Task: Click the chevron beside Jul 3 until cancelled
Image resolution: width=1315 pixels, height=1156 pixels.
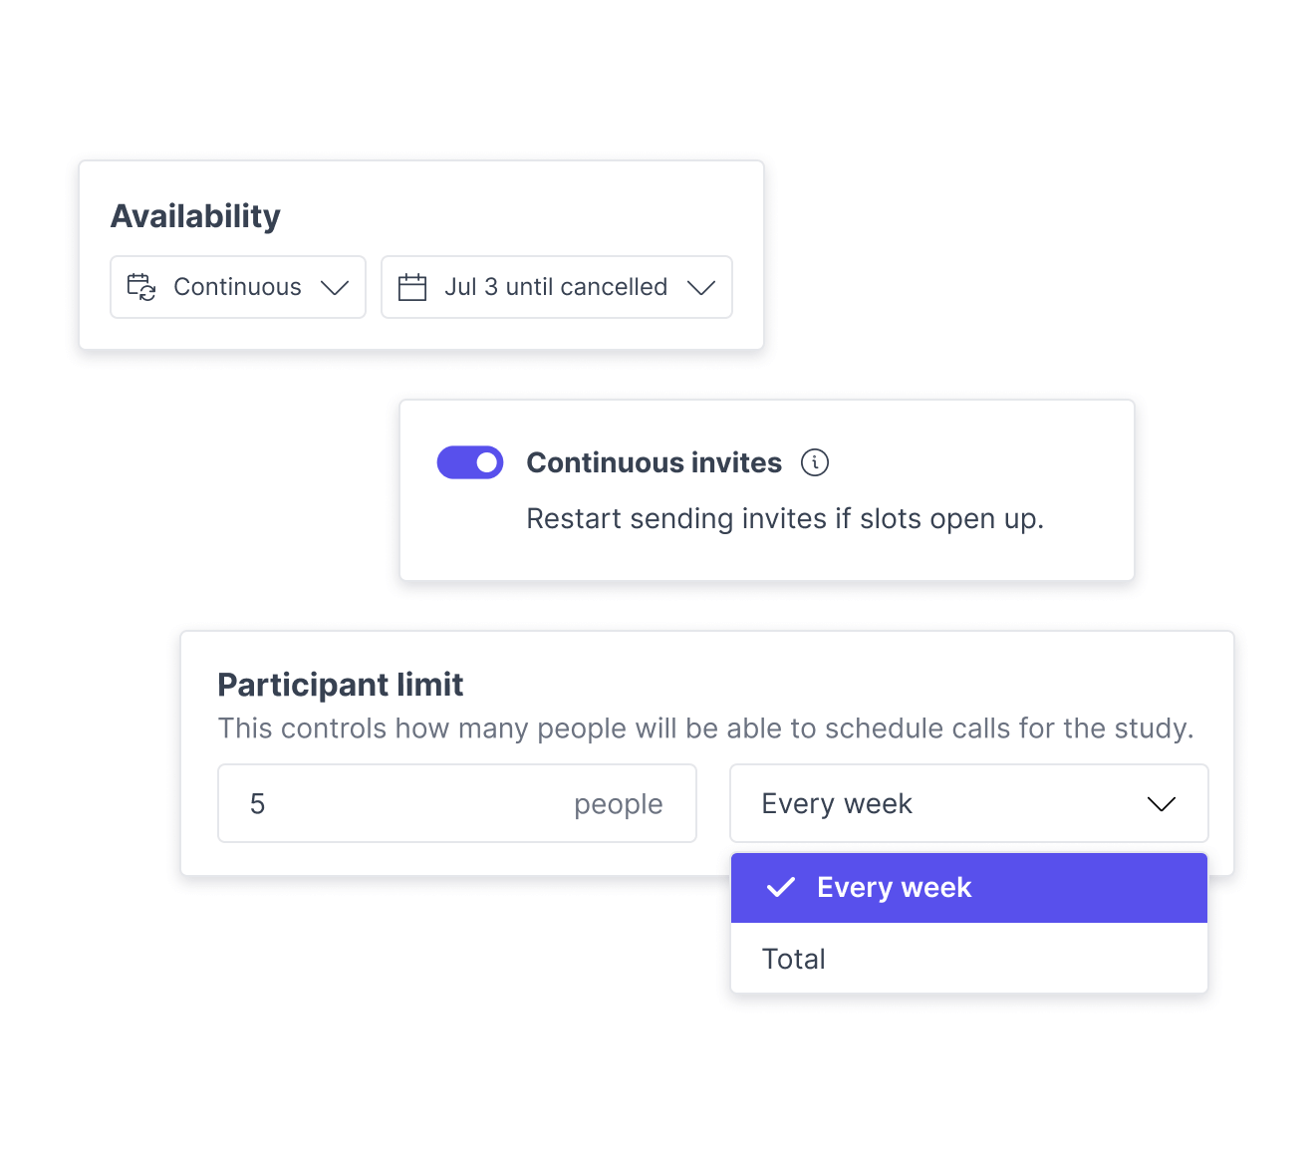Action: (701, 287)
